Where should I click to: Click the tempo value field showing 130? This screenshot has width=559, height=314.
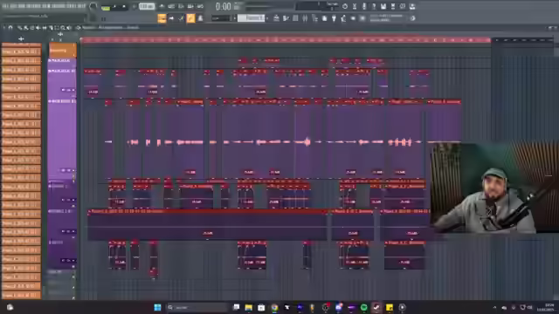147,6
